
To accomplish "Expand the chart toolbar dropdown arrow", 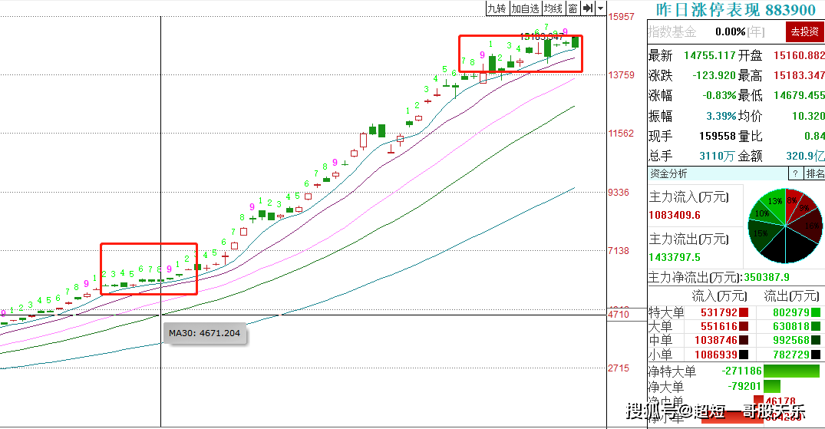I will 600,8.
